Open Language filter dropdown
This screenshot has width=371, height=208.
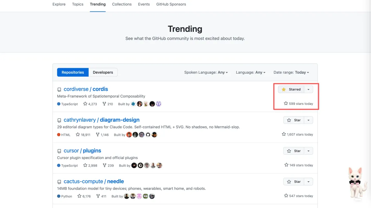point(250,72)
